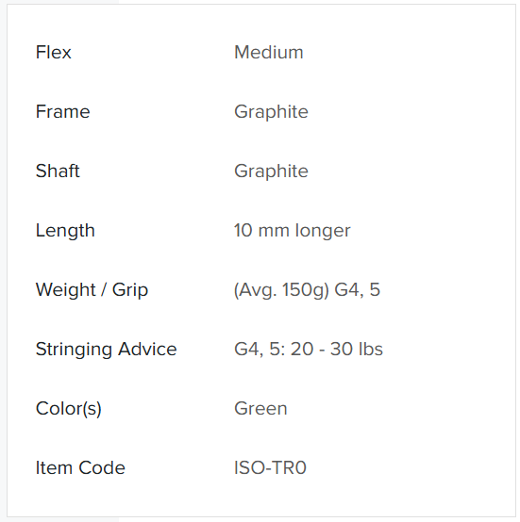Image resolution: width=520 pixels, height=522 pixels.
Task: Click the 30 lbs text in stringing value
Action: pos(357,350)
